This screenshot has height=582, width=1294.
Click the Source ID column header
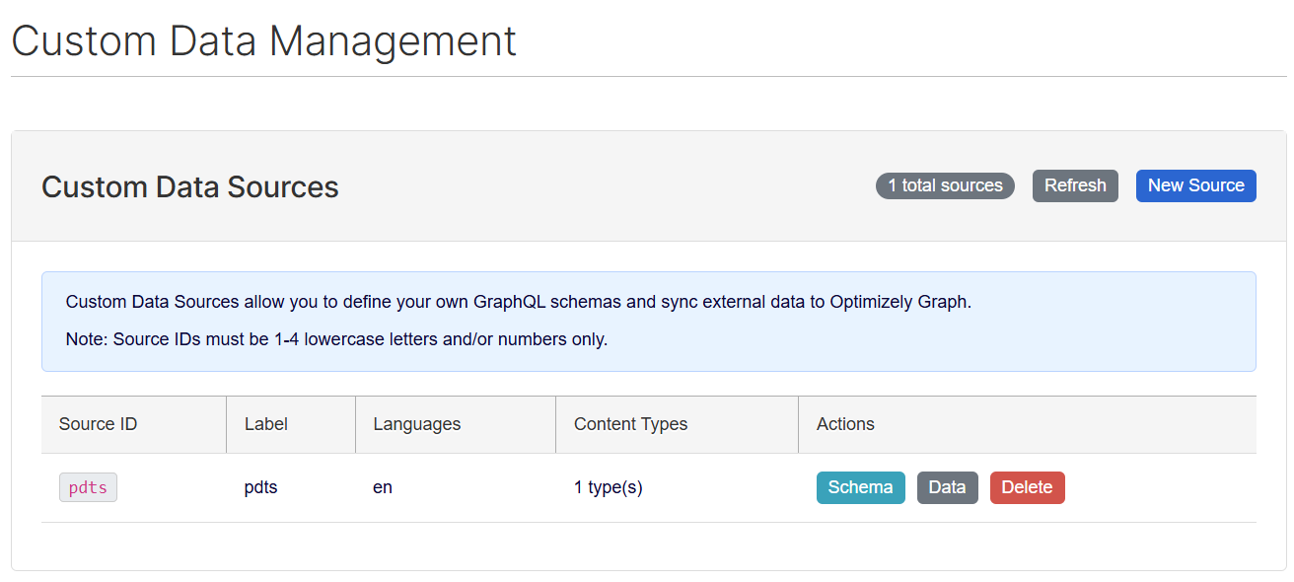98,424
